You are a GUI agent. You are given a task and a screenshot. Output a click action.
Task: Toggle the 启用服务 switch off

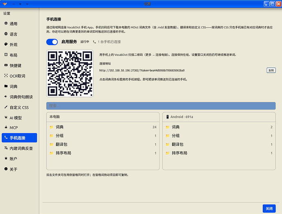pos(52,42)
